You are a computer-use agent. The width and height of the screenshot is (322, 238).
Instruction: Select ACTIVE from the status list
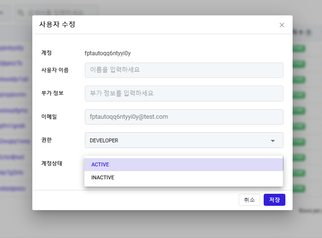[x=184, y=164]
